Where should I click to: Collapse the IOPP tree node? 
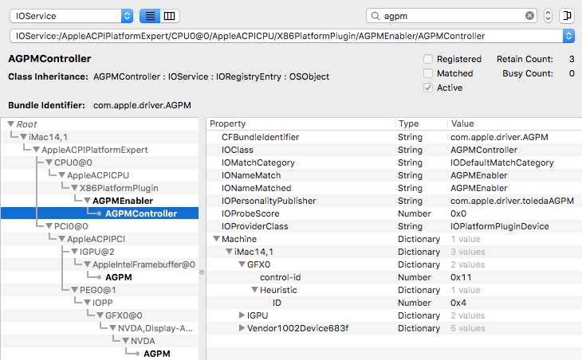[x=87, y=303]
